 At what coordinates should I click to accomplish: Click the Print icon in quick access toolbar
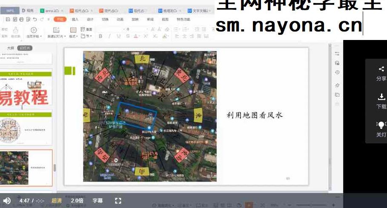[21, 19]
